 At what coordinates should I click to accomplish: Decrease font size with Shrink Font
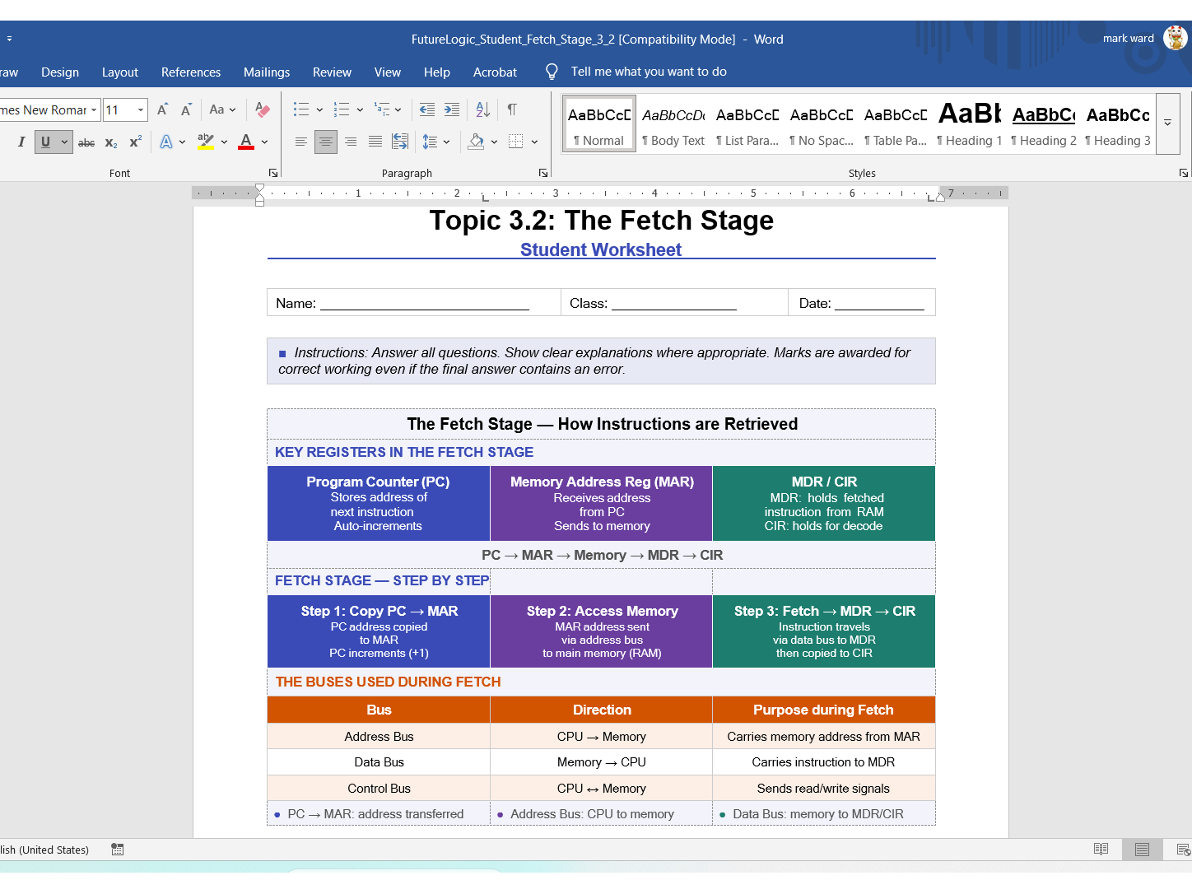(186, 109)
